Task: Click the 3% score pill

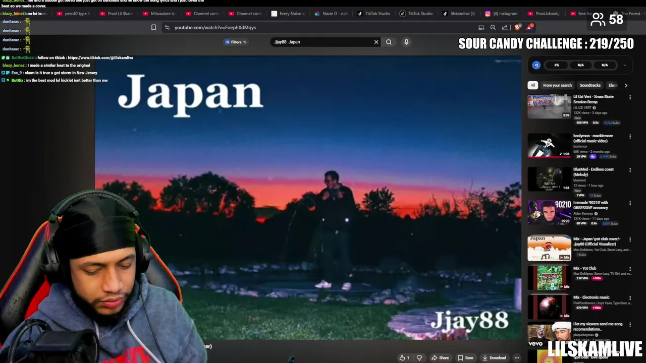Action: tap(556, 65)
